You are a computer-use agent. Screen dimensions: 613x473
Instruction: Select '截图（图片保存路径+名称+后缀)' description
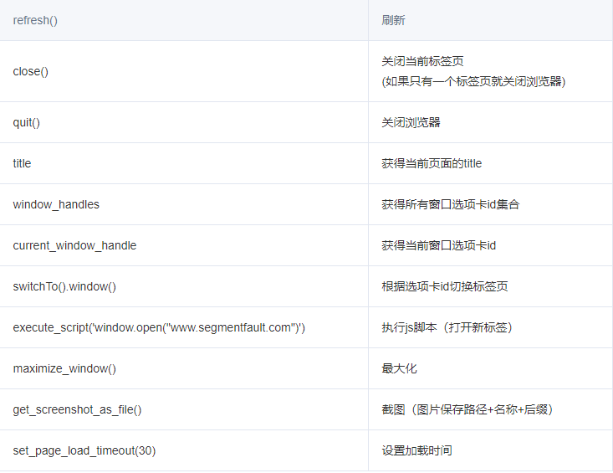point(467,409)
